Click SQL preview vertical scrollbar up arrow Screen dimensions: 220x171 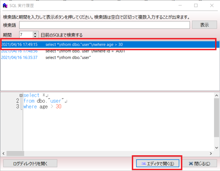coord(217,95)
